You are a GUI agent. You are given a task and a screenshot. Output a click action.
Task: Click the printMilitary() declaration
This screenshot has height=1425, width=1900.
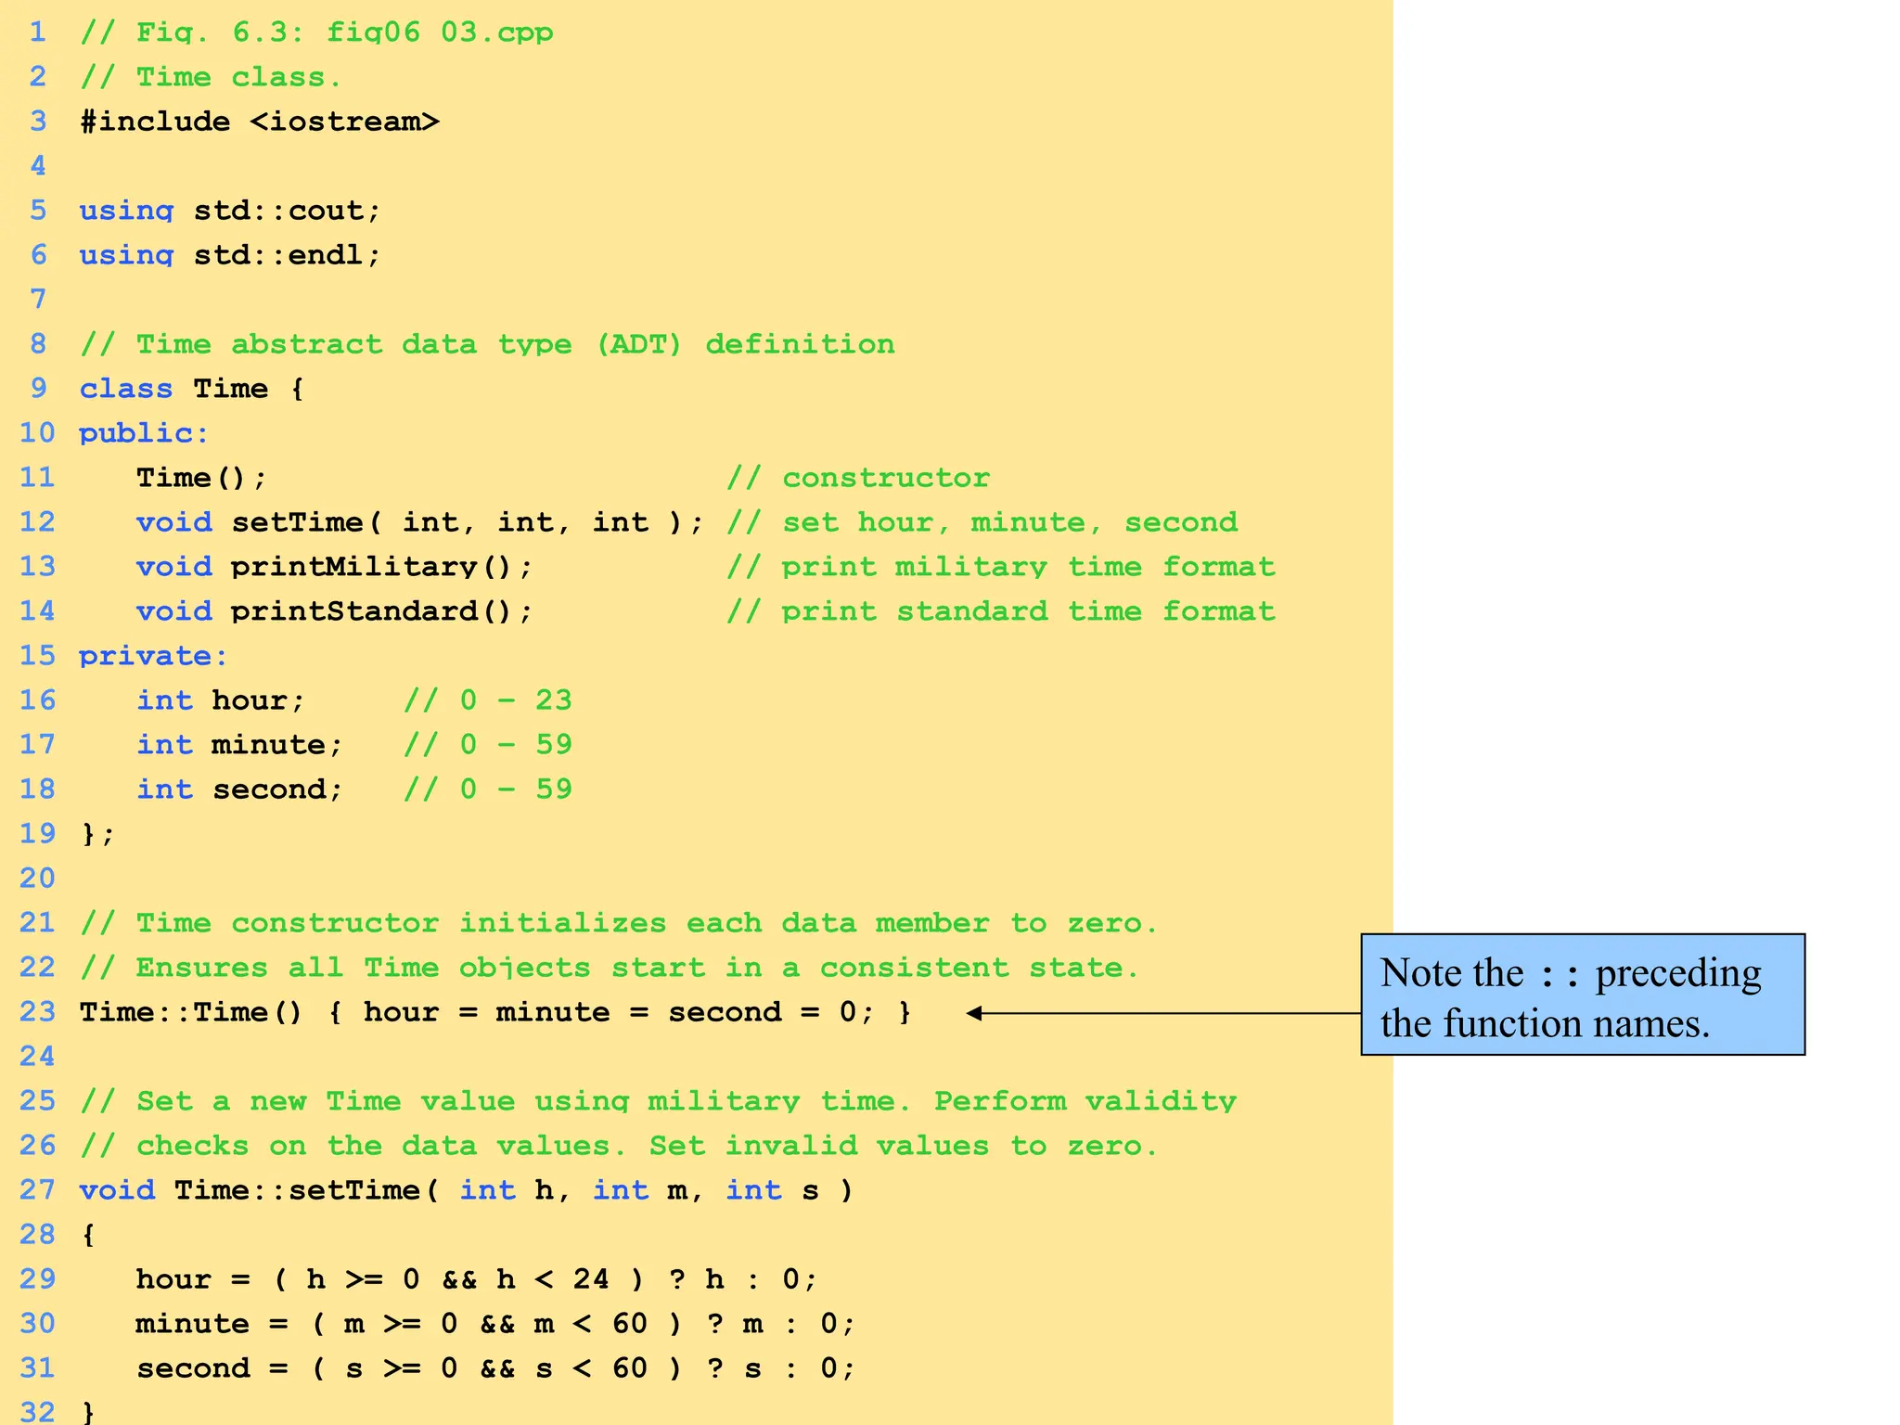tap(334, 567)
